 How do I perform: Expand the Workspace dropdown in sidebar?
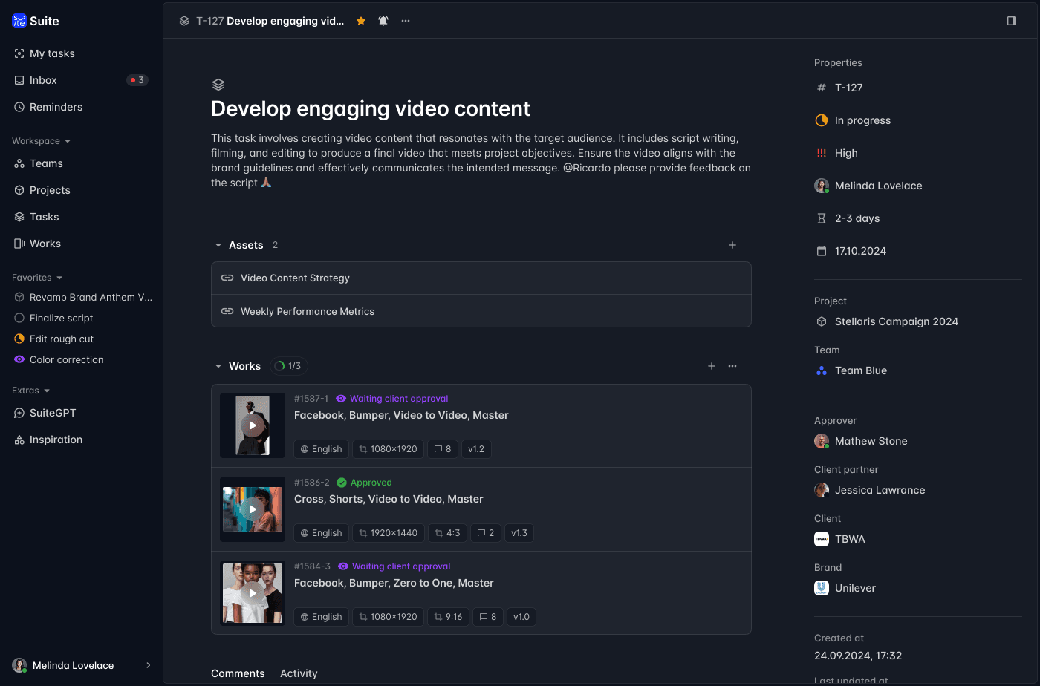click(x=42, y=141)
